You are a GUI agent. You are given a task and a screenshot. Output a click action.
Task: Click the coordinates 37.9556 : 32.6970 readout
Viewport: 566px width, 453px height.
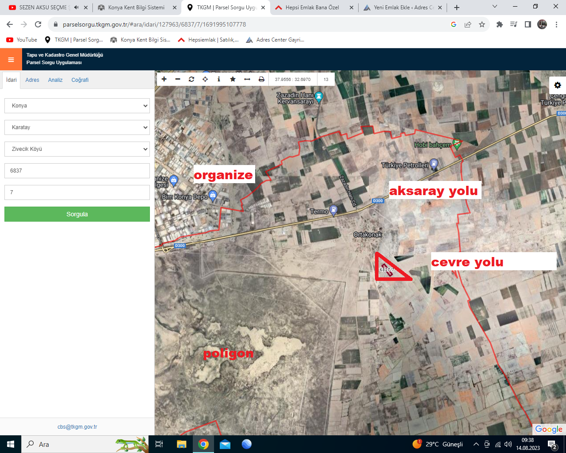click(293, 80)
